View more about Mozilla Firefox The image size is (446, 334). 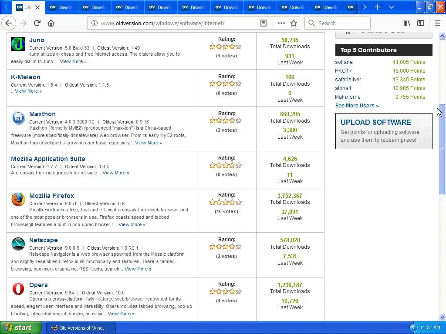pyautogui.click(x=132, y=224)
